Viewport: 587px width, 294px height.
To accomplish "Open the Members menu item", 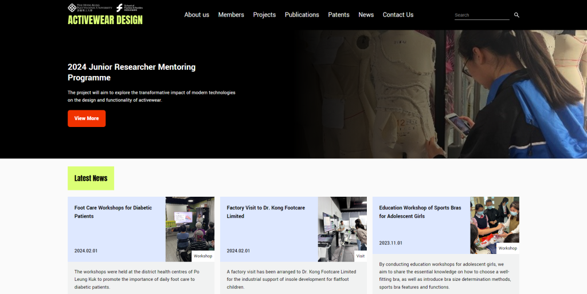I will click(231, 15).
